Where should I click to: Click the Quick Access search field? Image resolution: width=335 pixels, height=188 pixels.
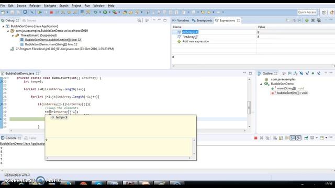(x=307, y=13)
